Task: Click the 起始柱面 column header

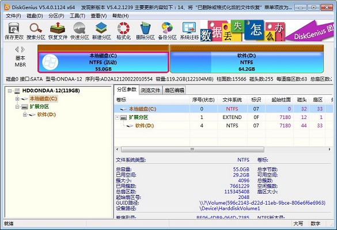Action: click(x=279, y=100)
